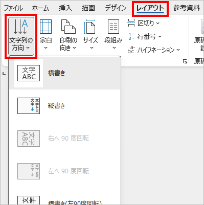204x205 pixels.
Task: Expand the 印刷の向き dropdown arrow
Action: [x=75, y=48]
